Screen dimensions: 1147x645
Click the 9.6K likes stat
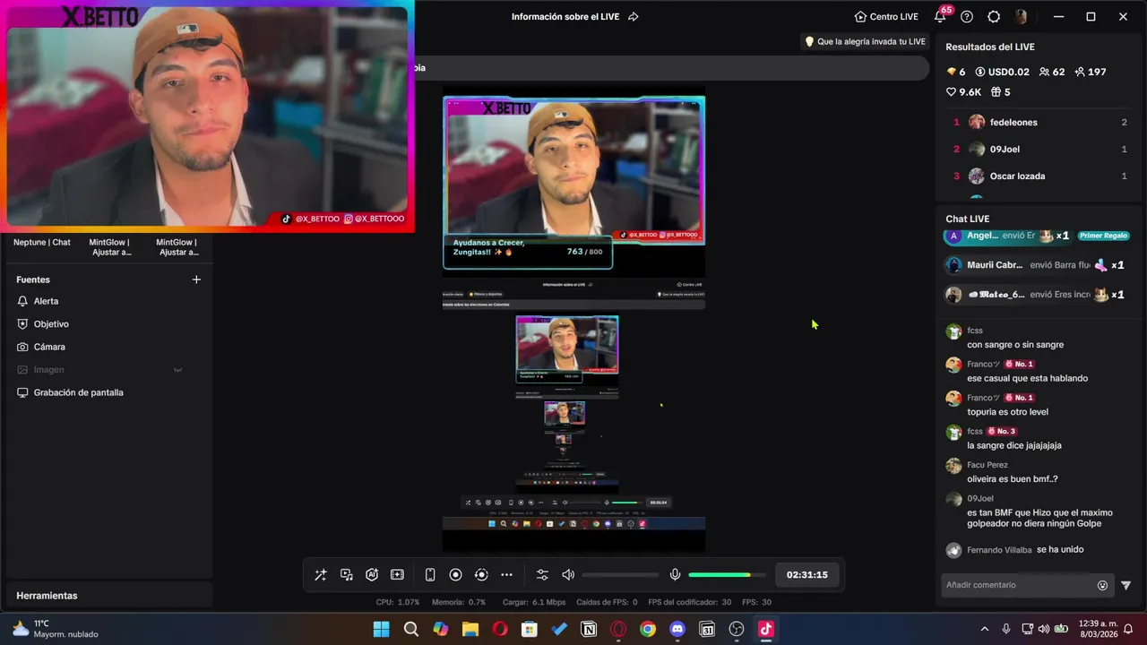click(964, 92)
